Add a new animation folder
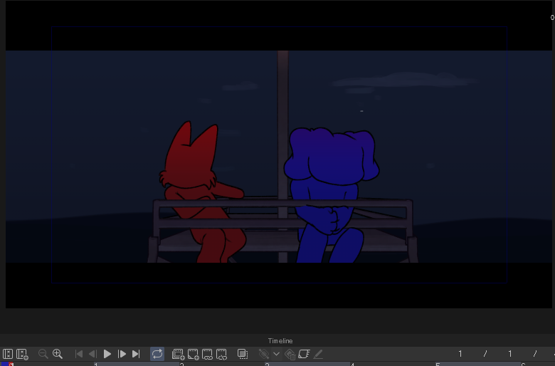 (178, 354)
